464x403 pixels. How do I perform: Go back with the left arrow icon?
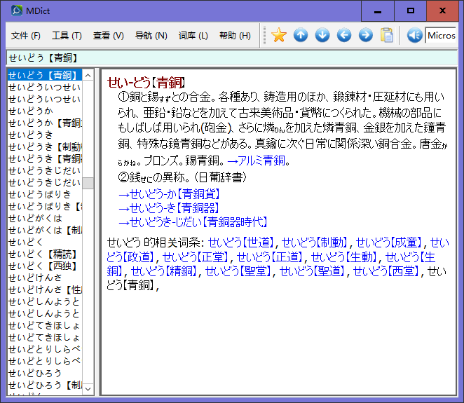click(x=344, y=35)
